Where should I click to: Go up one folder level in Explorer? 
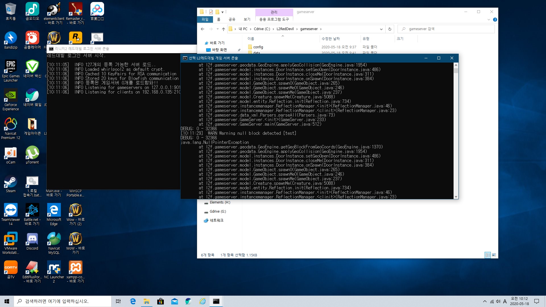pos(224,29)
